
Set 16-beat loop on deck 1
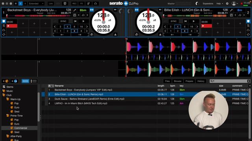click(82, 27)
